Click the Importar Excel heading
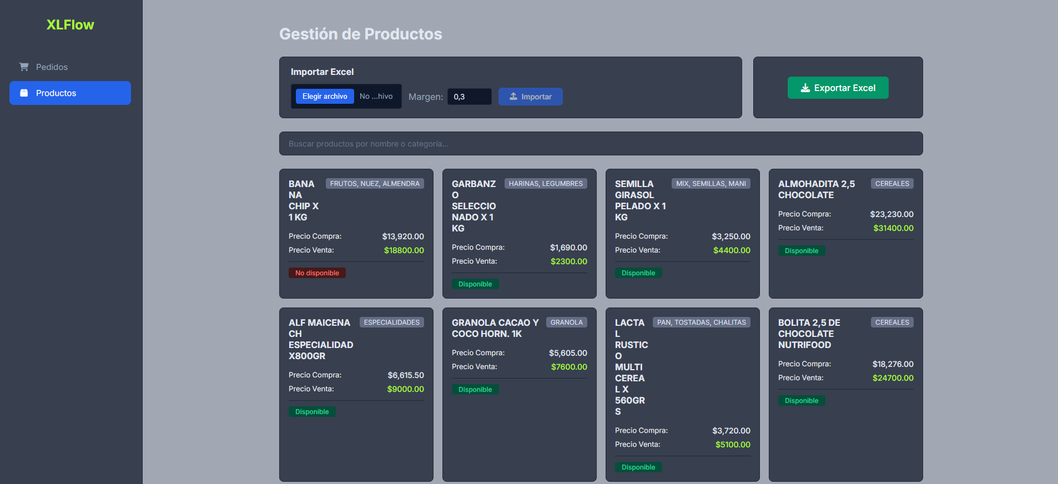 click(x=322, y=72)
